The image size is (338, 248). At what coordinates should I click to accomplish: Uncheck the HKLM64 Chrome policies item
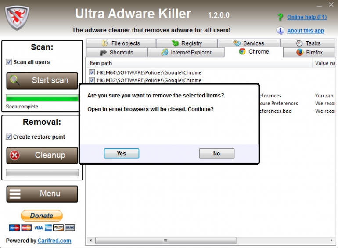(x=92, y=72)
